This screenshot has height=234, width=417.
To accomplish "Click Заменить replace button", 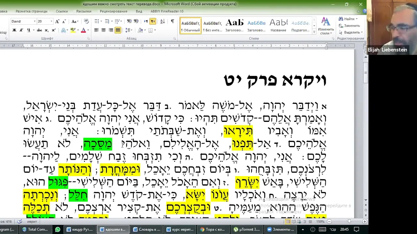I will point(349,26).
